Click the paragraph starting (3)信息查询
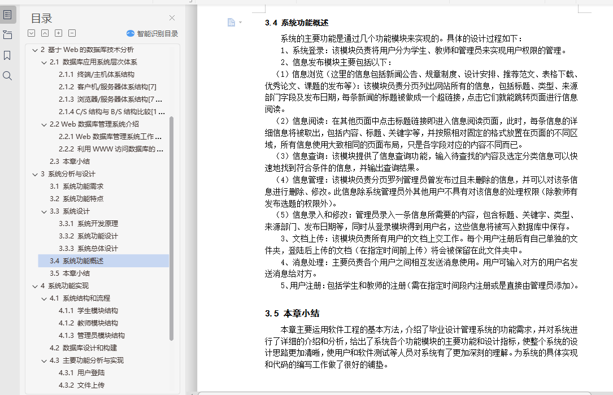Image resolution: width=613 pixels, height=395 pixels. click(x=421, y=162)
